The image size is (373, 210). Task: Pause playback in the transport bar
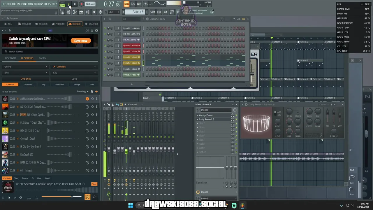(69, 4)
